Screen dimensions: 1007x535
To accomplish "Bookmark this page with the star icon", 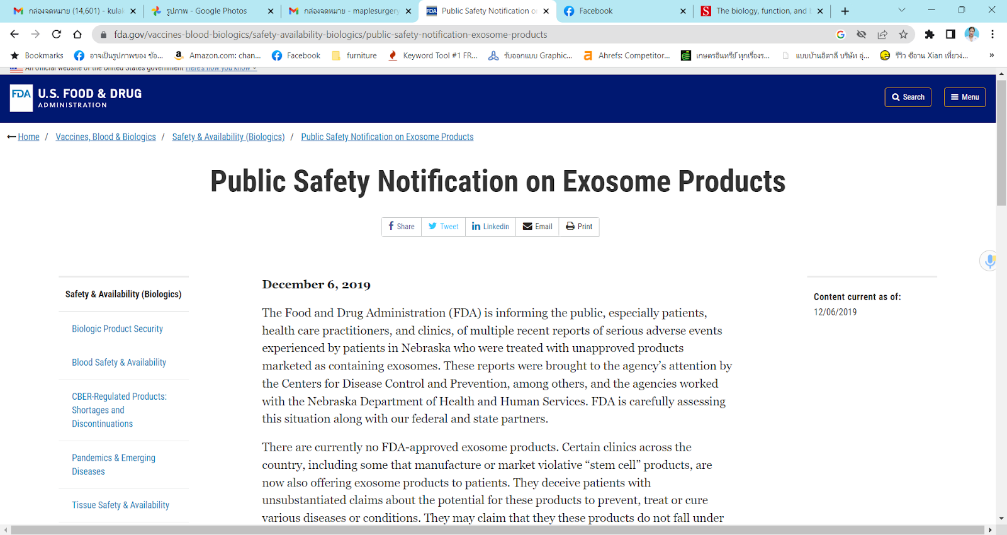I will pos(903,35).
